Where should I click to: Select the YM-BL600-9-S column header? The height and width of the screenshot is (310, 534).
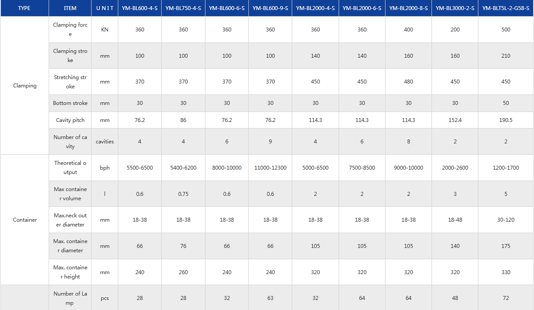tap(270, 8)
